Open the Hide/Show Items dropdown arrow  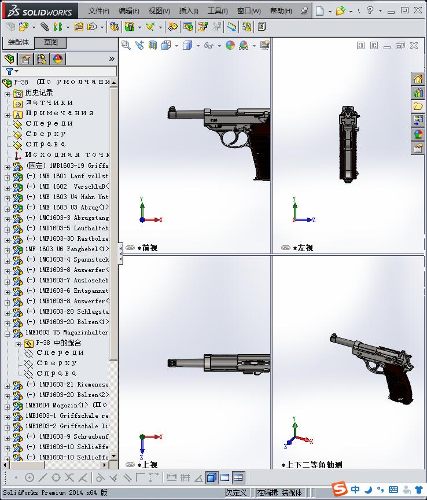click(219, 46)
